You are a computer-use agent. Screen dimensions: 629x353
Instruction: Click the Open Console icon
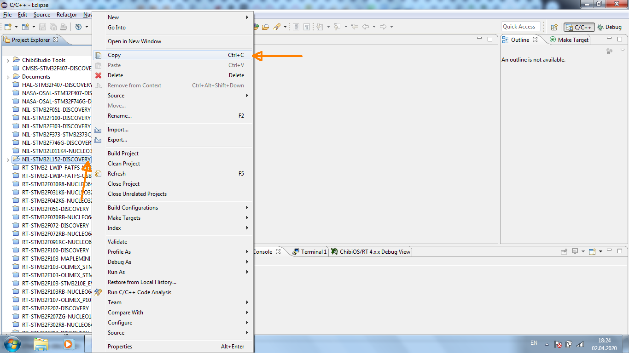coord(593,251)
